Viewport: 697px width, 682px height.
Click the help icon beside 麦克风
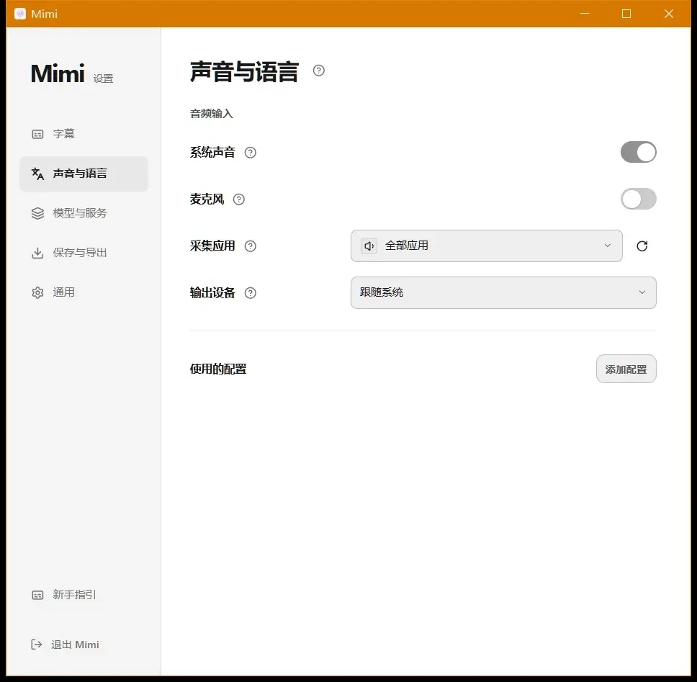239,199
